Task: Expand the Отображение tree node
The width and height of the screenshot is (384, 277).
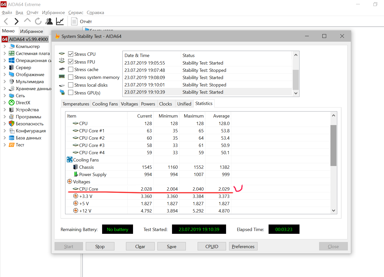Action: (5, 74)
